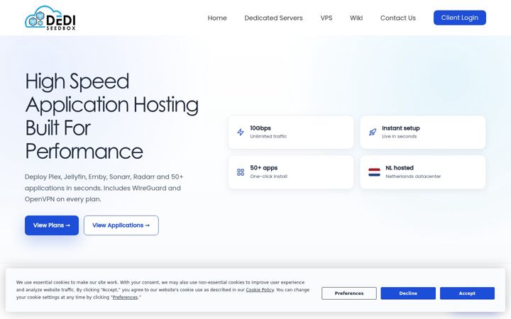Select the 10Gbps Unlimited traffic card
Screen dimensions: 511x319
click(x=291, y=132)
